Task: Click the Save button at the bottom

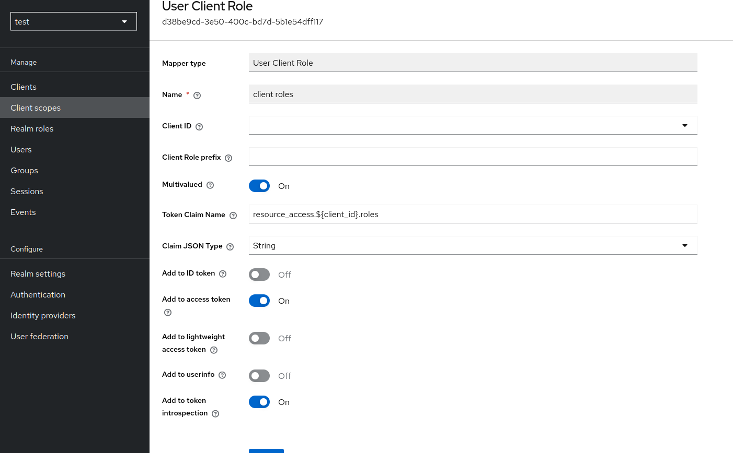Action: pos(266,451)
